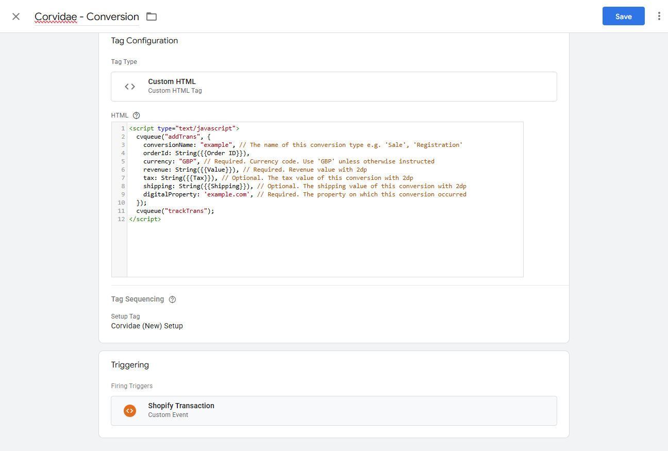Click the Custom HTML code brackets icon
The width and height of the screenshot is (668, 451).
(x=130, y=87)
